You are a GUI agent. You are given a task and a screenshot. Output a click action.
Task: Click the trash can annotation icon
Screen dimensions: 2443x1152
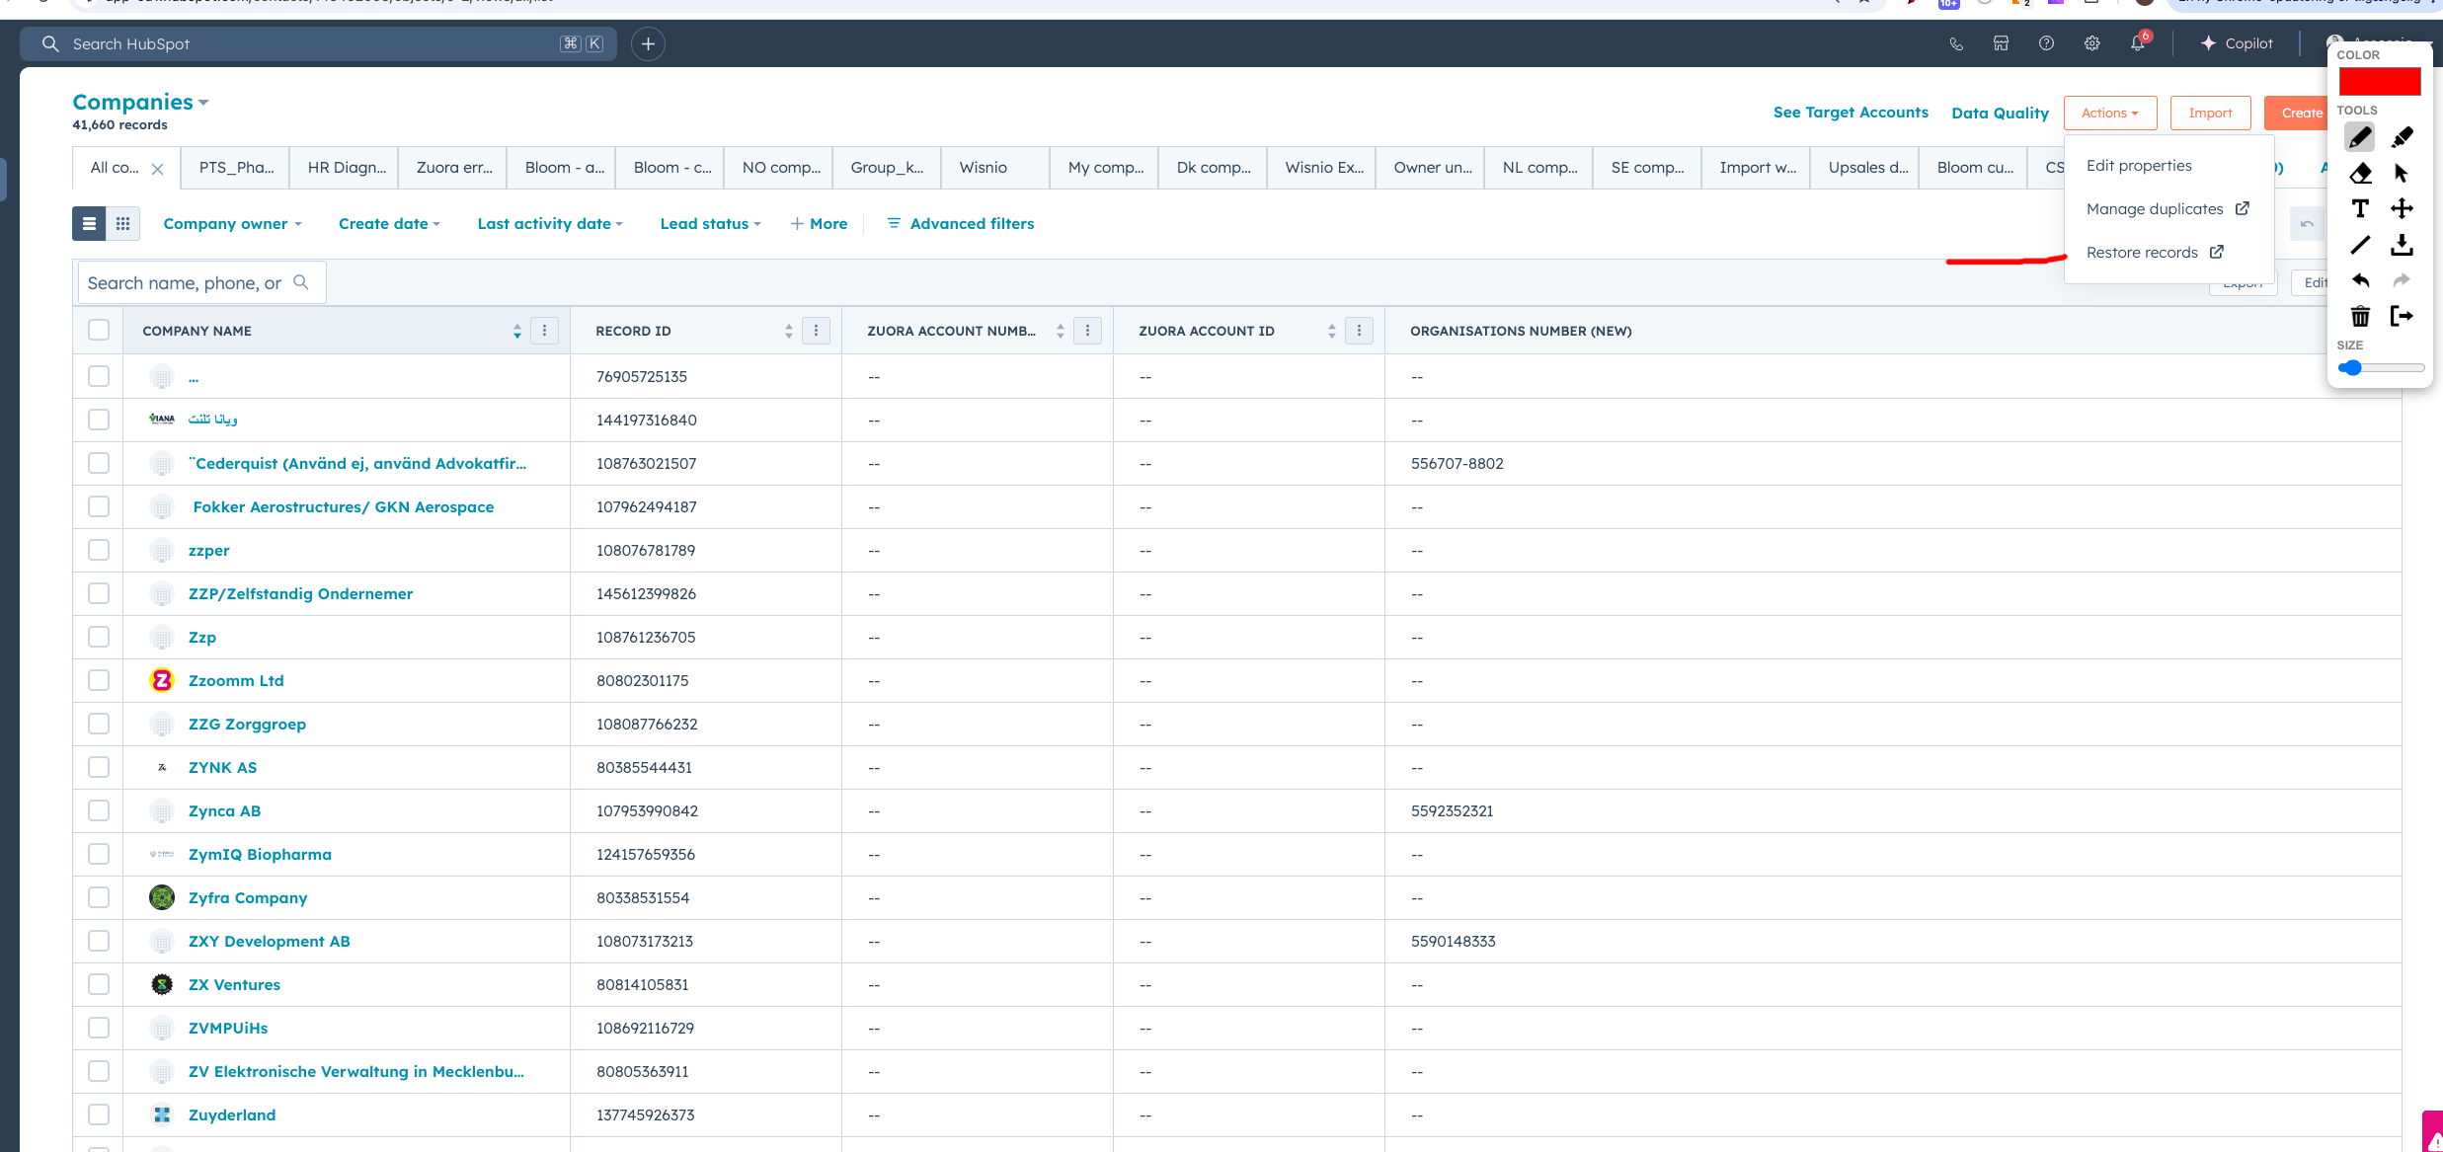2360,316
